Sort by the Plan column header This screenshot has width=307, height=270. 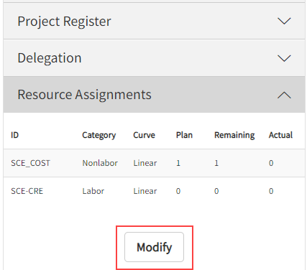[184, 135]
